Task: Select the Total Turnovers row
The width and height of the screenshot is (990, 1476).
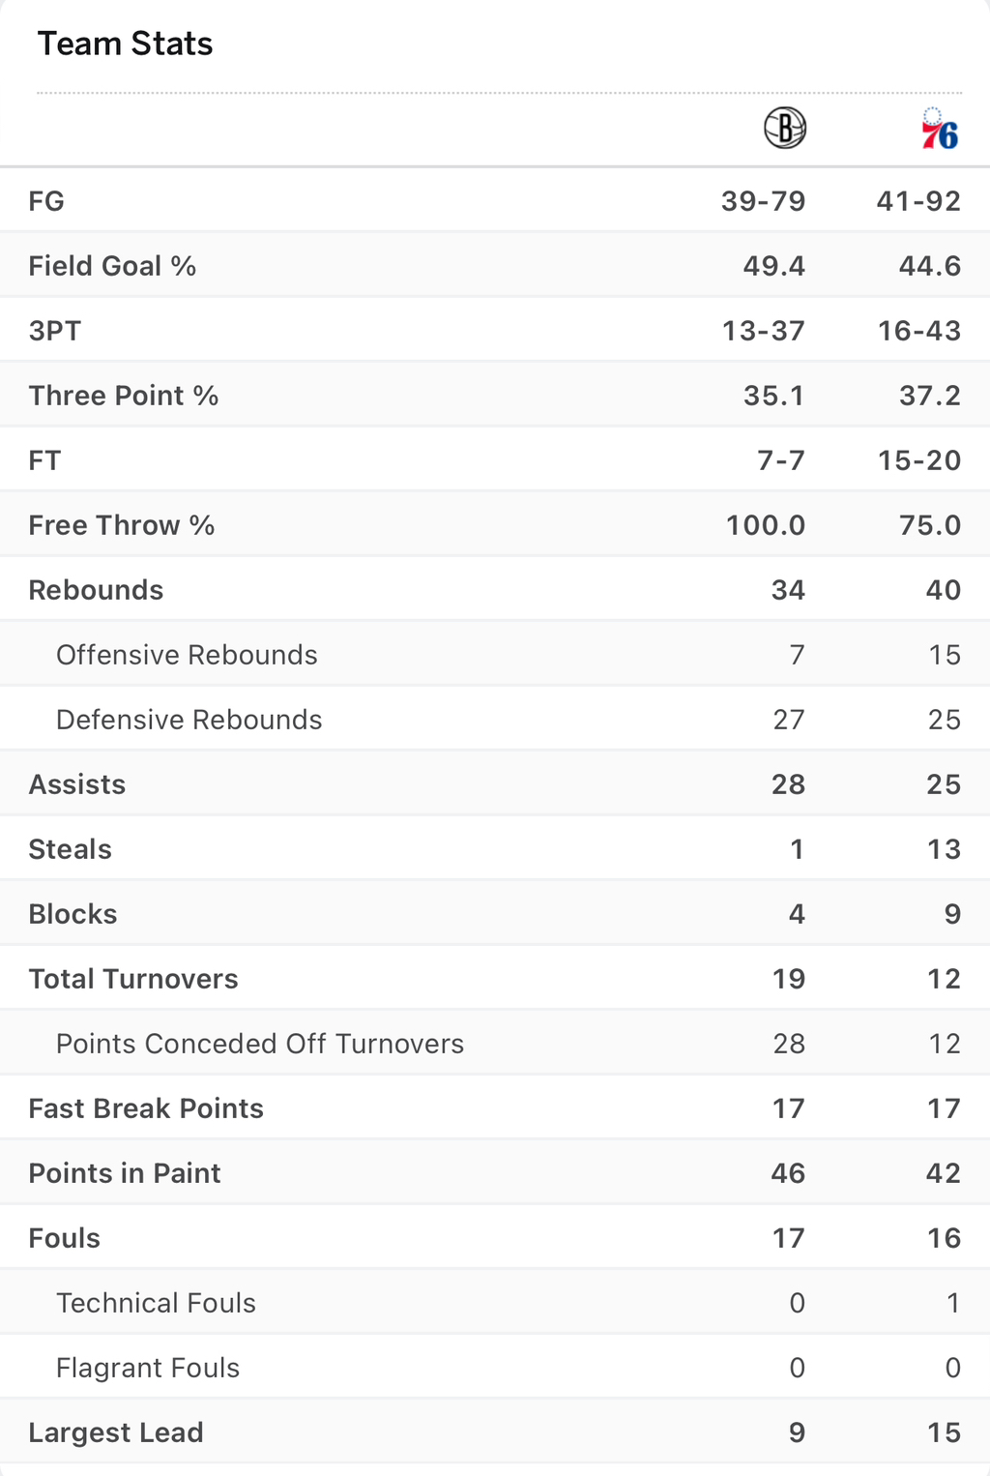Action: 495,978
